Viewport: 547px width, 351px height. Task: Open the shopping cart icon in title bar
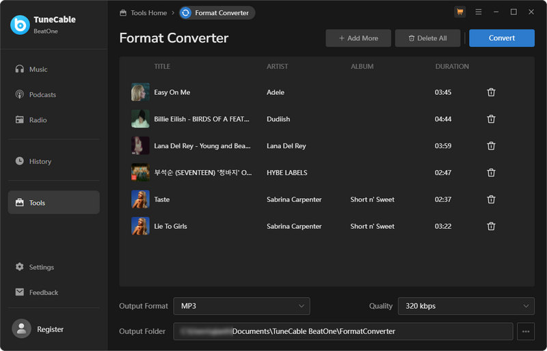(459, 12)
